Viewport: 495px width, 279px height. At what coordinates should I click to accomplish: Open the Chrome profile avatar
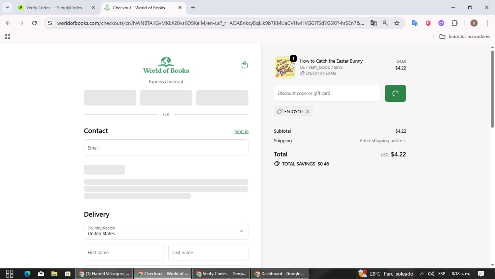coord(474,23)
